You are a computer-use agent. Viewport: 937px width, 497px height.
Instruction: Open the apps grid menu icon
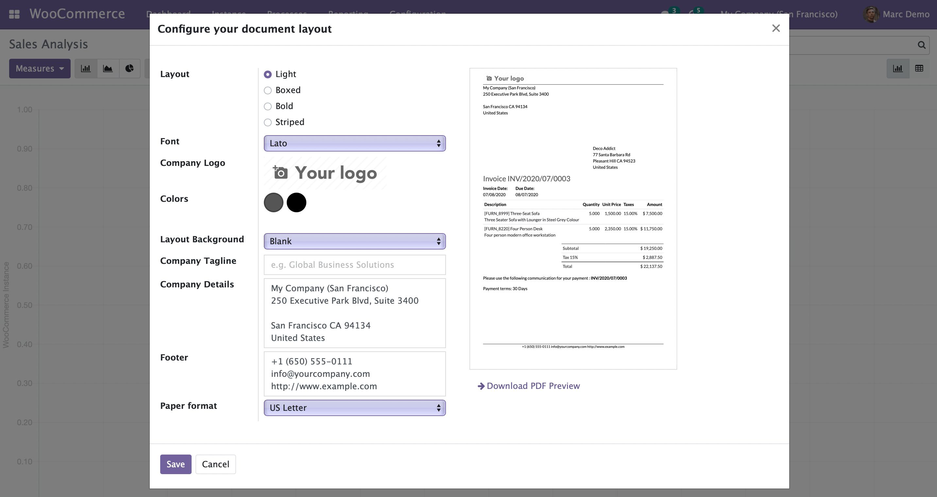14,14
